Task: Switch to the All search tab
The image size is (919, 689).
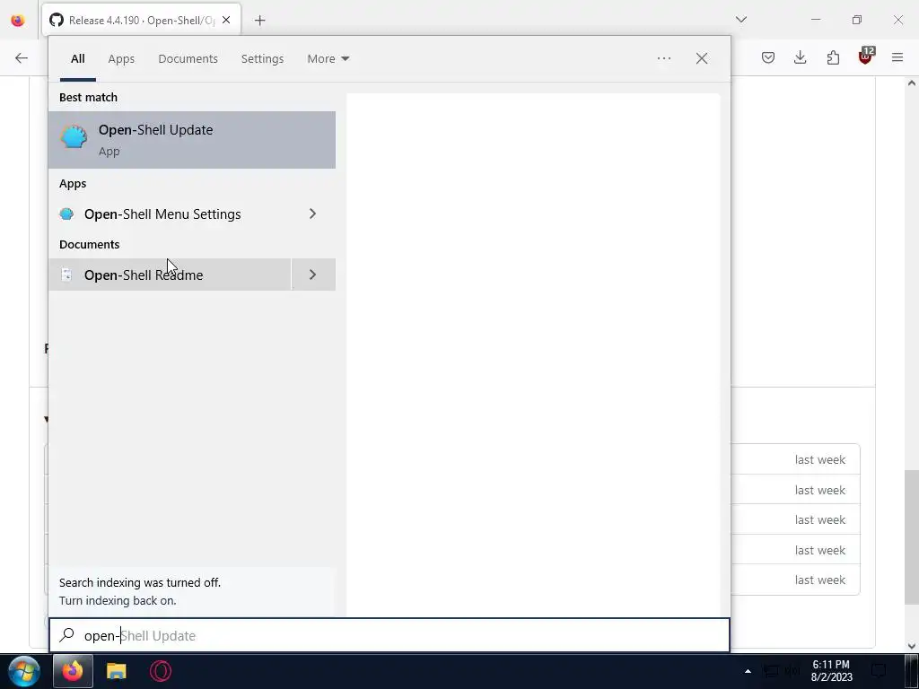Action: (x=78, y=58)
